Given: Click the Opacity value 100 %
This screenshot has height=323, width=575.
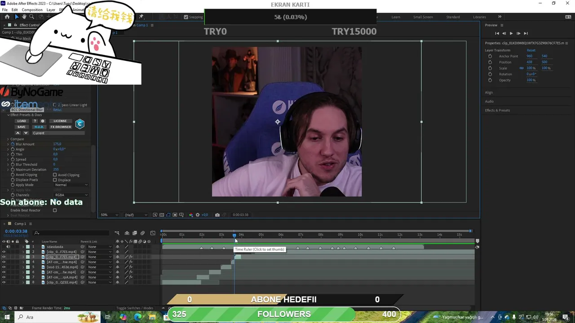Looking at the screenshot, I should point(531,80).
